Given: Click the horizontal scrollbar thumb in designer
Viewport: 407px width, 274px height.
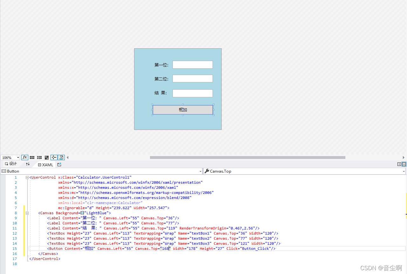Looking at the screenshot, I should 248,157.
